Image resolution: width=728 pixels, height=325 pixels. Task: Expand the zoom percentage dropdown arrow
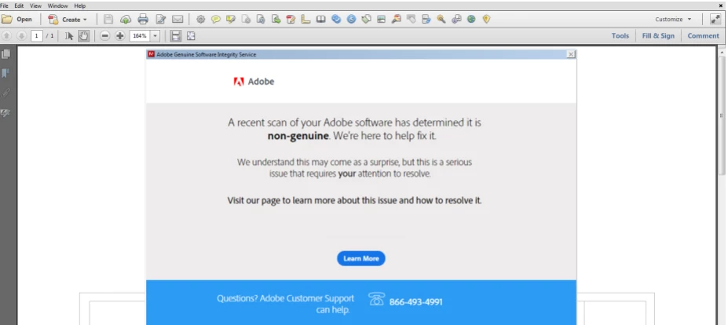155,36
